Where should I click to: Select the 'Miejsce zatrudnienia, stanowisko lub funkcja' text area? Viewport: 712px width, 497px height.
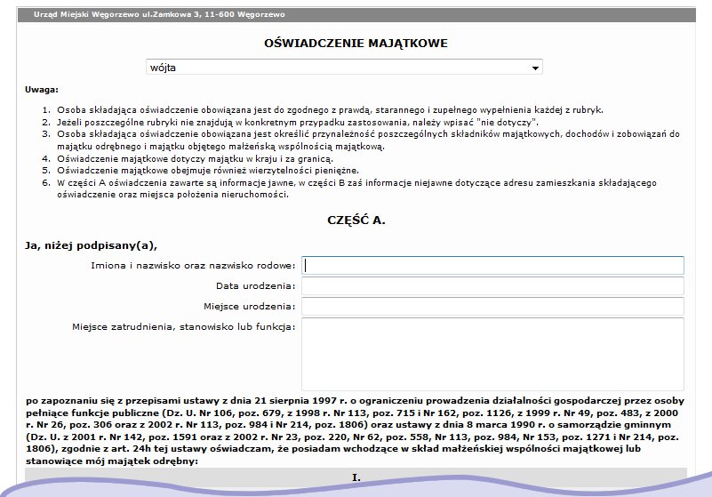click(x=492, y=355)
